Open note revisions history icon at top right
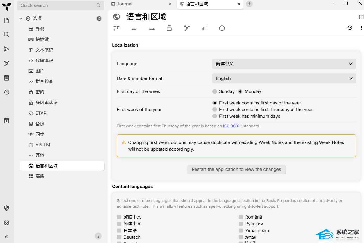Screen dimensions: 364x243 click(350, 28)
